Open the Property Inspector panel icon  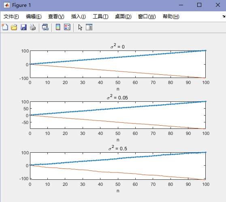point(89,27)
